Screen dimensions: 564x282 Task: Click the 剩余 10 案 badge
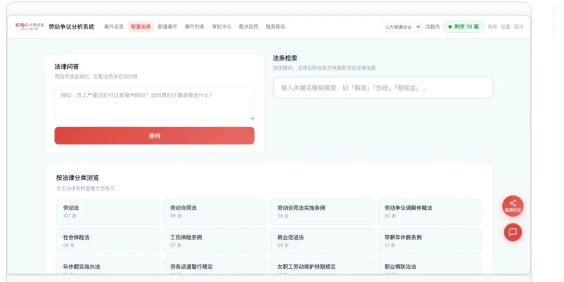tap(464, 27)
